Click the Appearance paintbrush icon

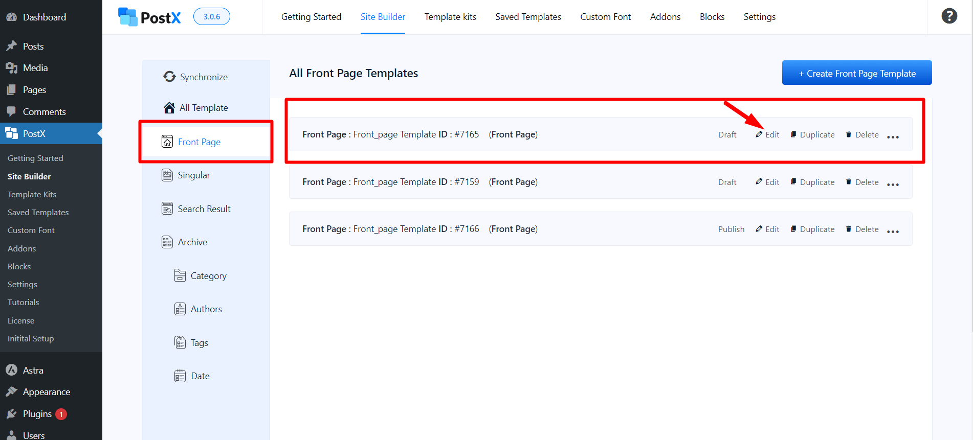coord(12,391)
